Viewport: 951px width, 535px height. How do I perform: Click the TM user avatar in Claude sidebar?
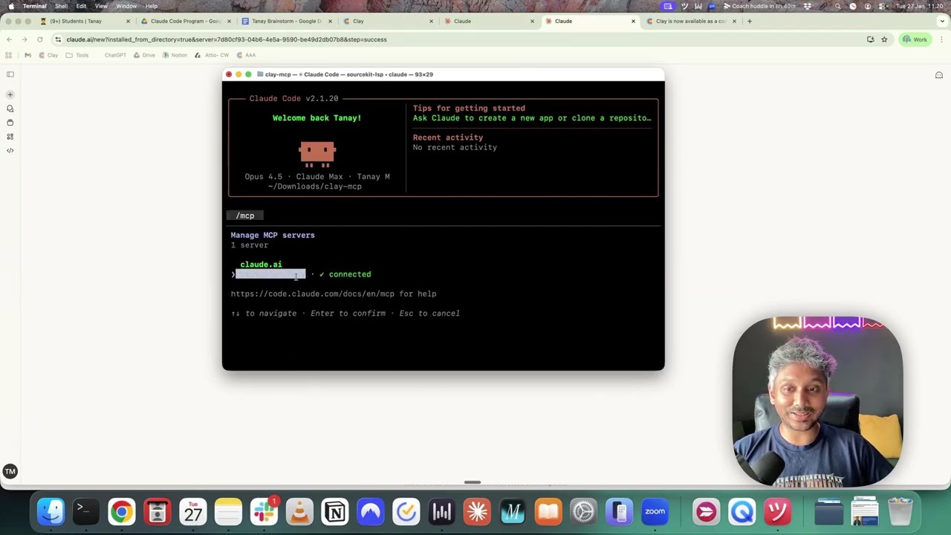pos(10,471)
